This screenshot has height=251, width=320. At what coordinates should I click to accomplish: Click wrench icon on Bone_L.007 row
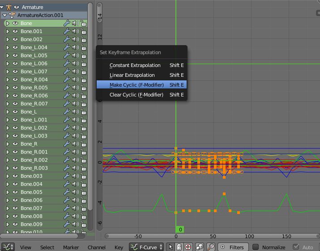(67, 71)
